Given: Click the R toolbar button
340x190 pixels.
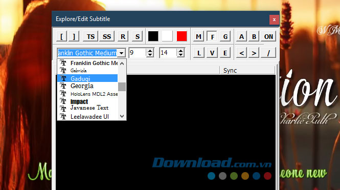Looking at the screenshot, I should pos(123,36).
